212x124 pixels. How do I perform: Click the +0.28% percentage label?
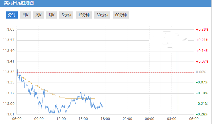[202, 29]
